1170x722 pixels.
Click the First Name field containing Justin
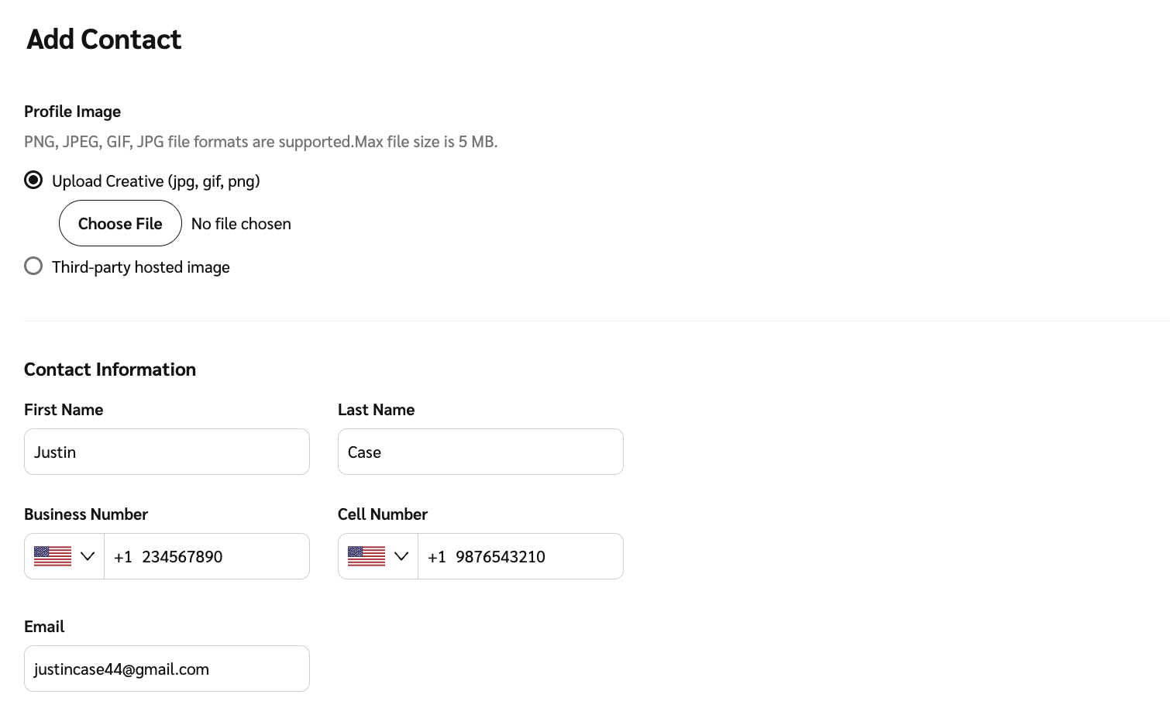tap(167, 452)
